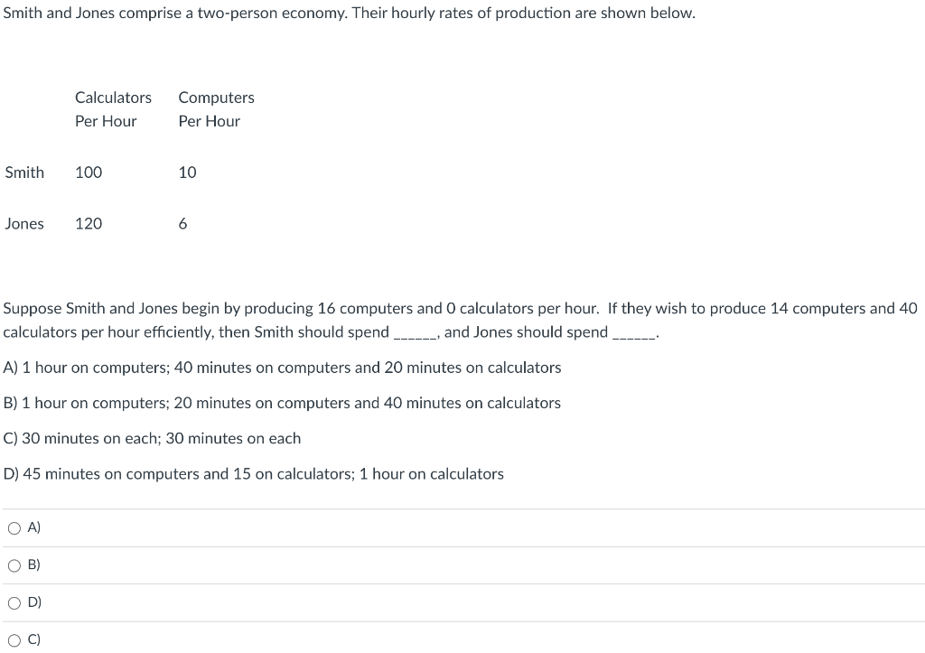This screenshot has width=925, height=653.
Task: Click the Jones row label
Action: tap(24, 224)
